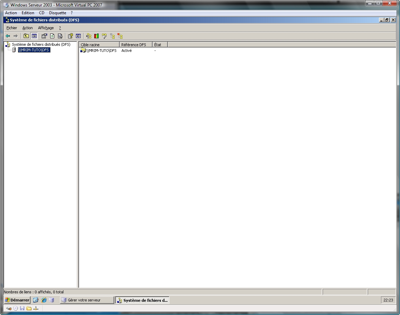Click the Virtual PC title bar icon
Image resolution: width=400 pixels, height=315 pixels.
point(6,5)
